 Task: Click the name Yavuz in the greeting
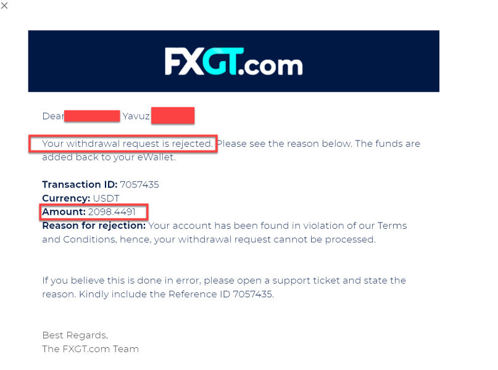[136, 116]
